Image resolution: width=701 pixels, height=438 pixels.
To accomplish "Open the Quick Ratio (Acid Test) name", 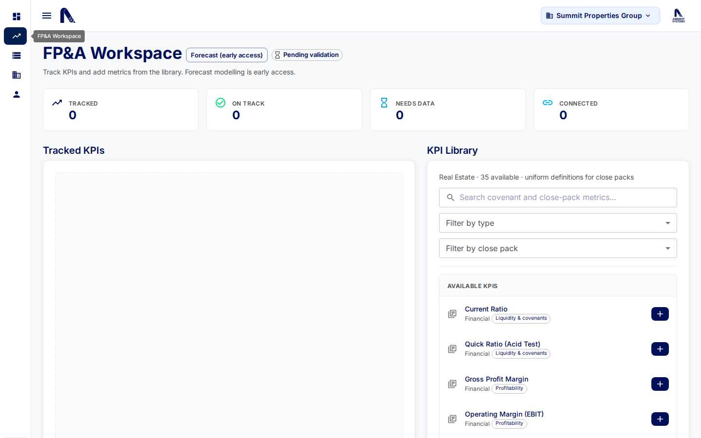I will click(502, 344).
